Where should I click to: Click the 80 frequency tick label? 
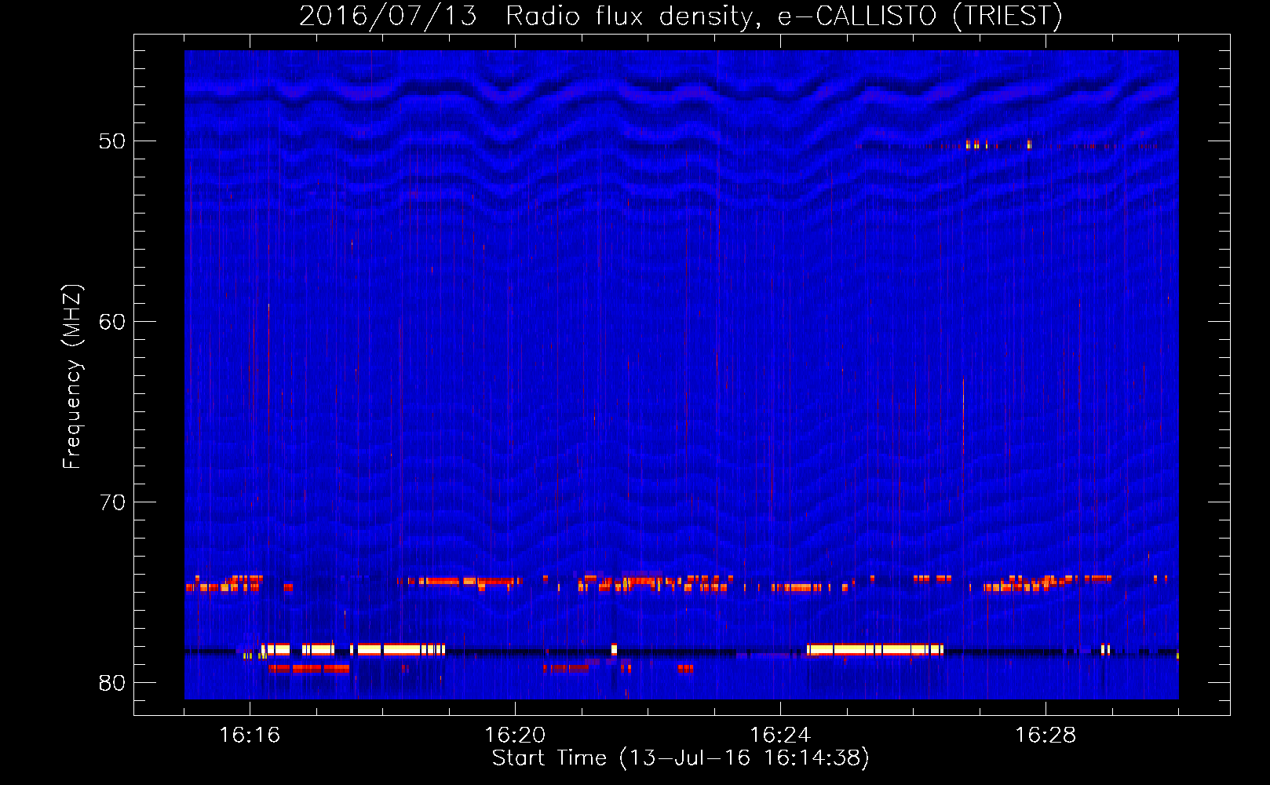click(112, 683)
